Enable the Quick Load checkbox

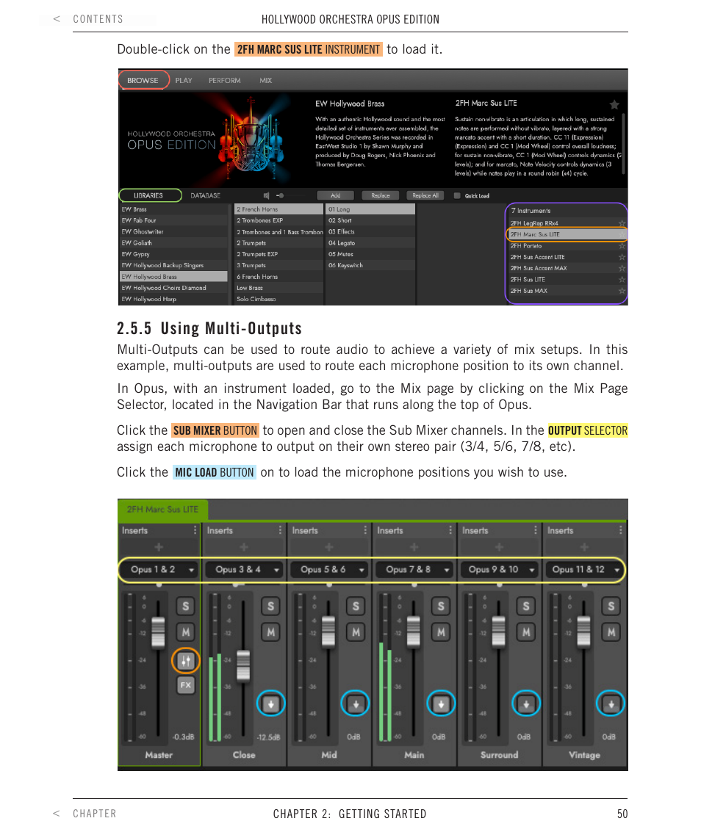click(x=457, y=196)
